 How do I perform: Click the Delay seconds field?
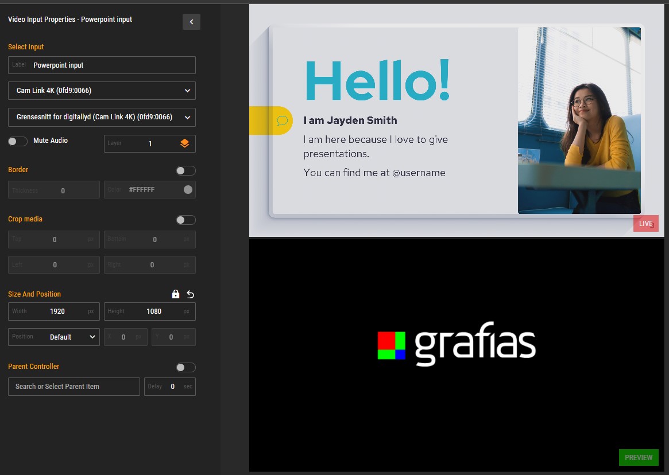click(x=172, y=387)
